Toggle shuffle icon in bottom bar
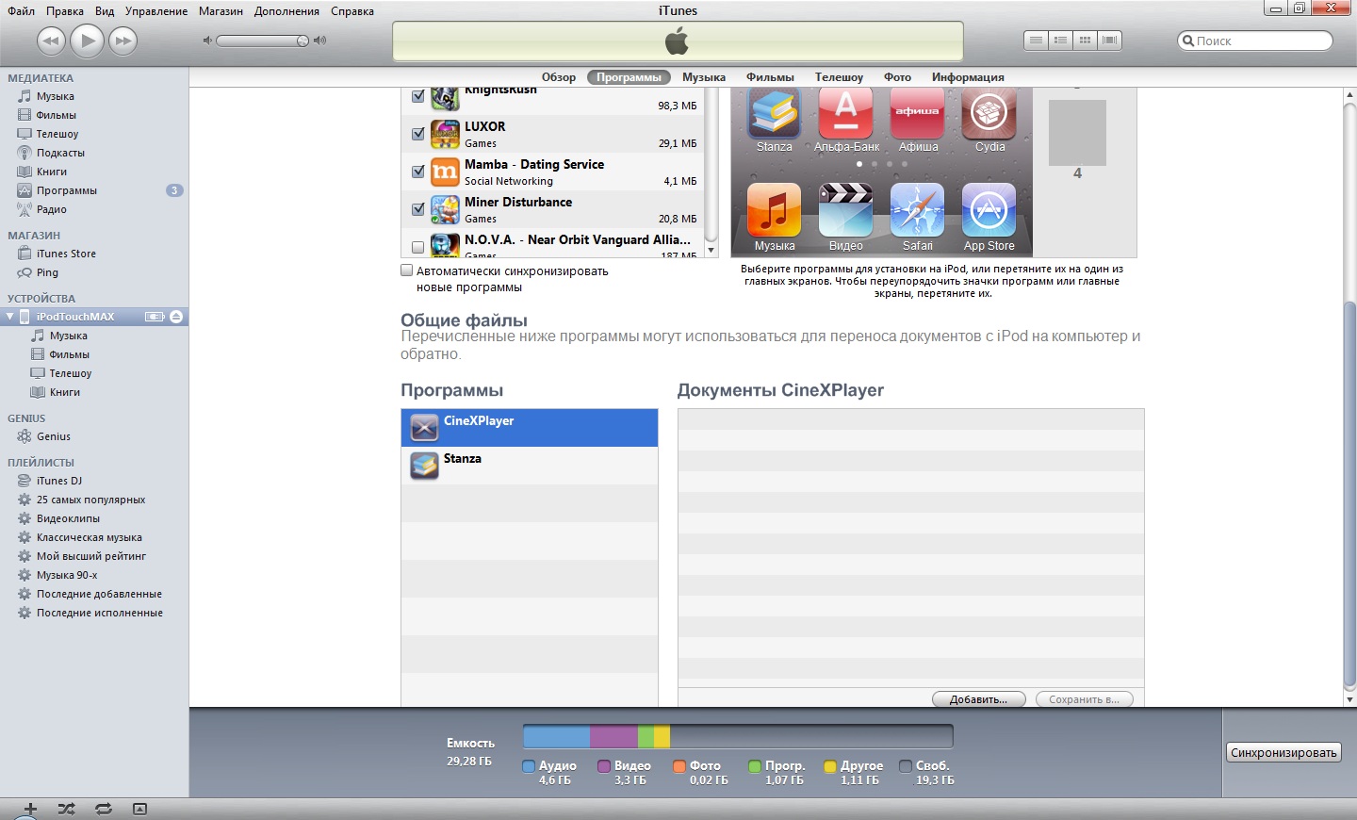Viewport: 1357px width, 820px height. coord(66,809)
